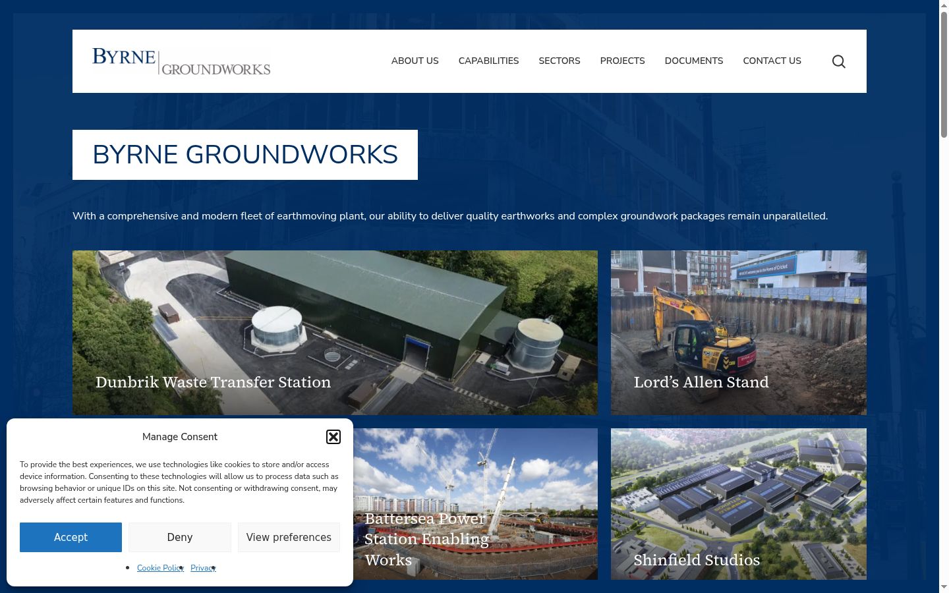Click the Byrne Groundworks logo
This screenshot has height=593, width=949.
click(x=181, y=61)
